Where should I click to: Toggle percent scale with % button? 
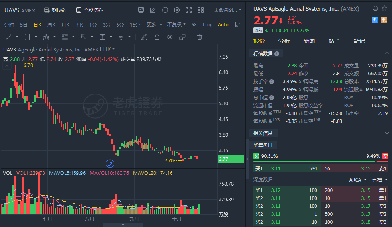pos(194,25)
